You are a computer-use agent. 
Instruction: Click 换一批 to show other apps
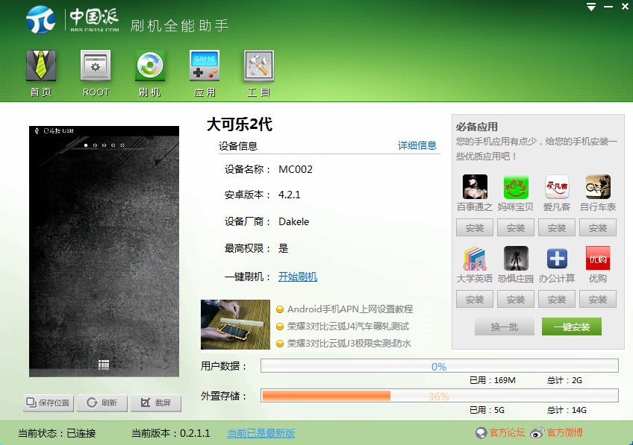(504, 327)
